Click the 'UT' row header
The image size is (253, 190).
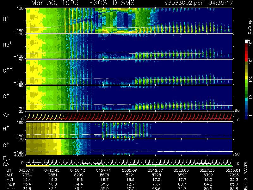tap(9, 170)
